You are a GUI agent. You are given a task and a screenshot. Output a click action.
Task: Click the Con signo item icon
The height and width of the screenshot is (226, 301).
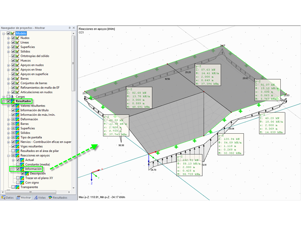point(22,182)
